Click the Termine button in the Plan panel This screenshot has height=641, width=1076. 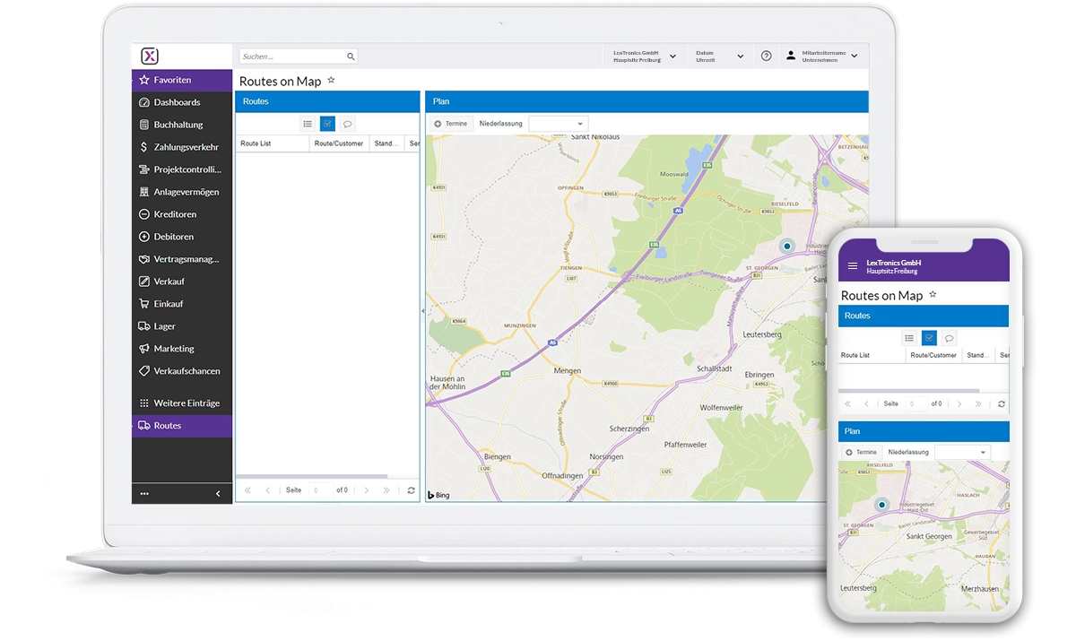pos(451,123)
